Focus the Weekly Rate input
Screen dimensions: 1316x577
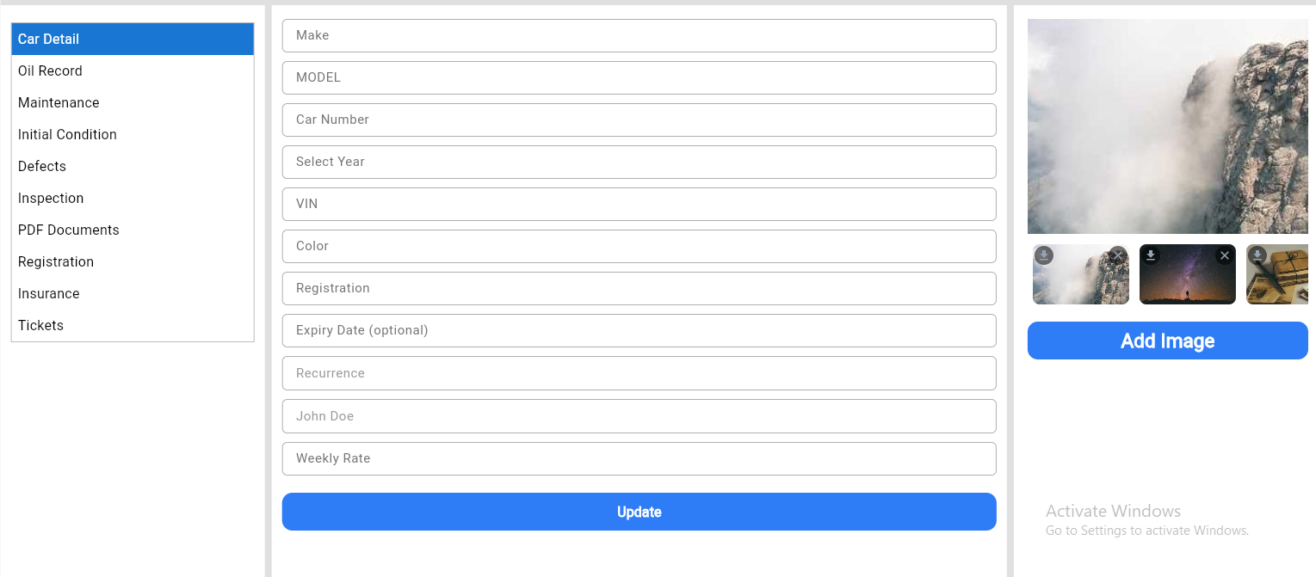tap(639, 458)
